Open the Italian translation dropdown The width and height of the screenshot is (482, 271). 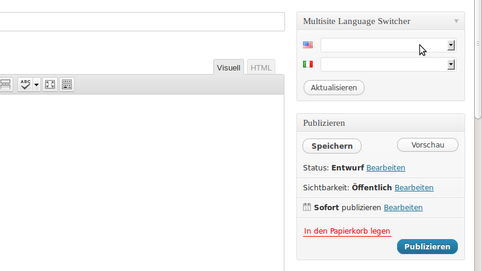388,64
